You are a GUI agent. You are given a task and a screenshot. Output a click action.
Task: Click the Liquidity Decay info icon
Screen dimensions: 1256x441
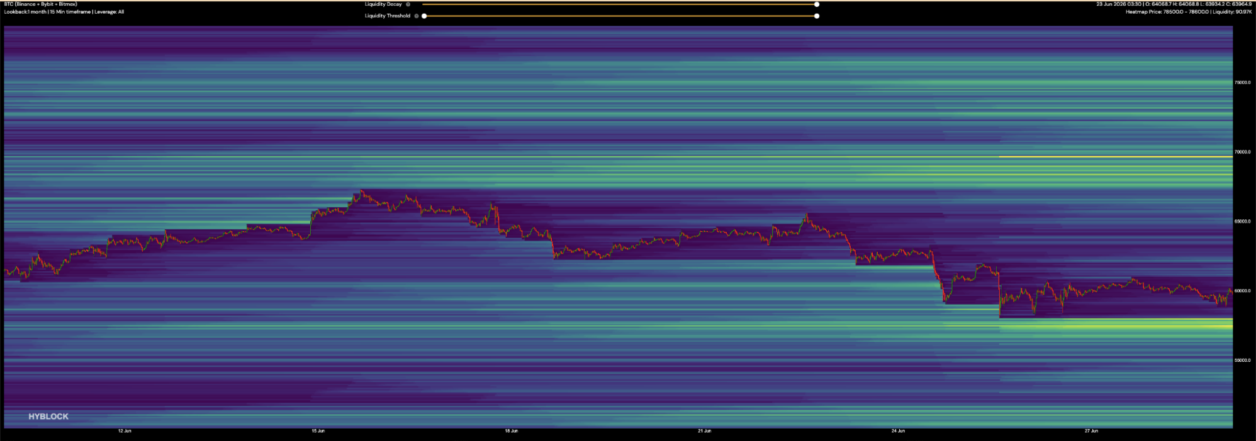pyautogui.click(x=408, y=4)
